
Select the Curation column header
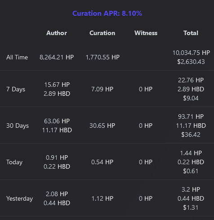point(103,33)
